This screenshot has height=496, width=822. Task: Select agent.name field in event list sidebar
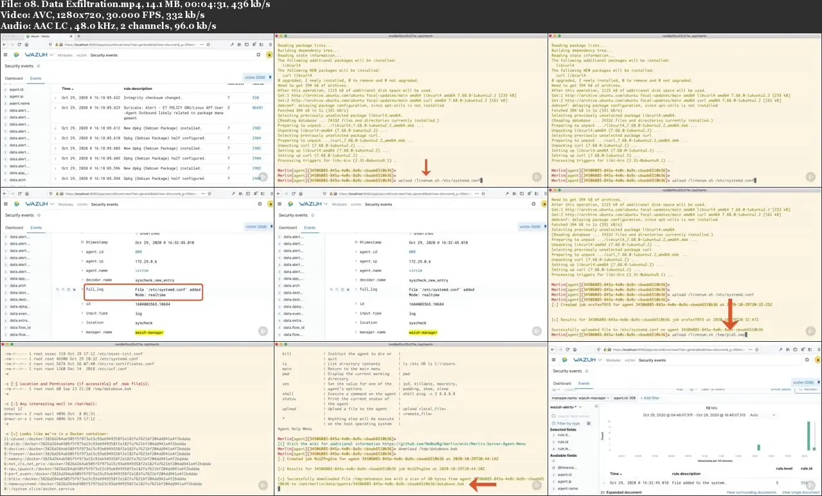coord(19,103)
